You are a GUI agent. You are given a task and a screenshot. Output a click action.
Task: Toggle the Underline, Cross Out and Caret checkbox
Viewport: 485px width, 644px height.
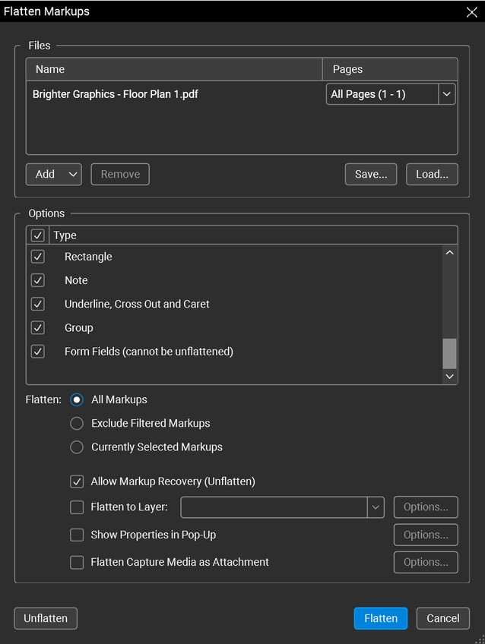(37, 304)
